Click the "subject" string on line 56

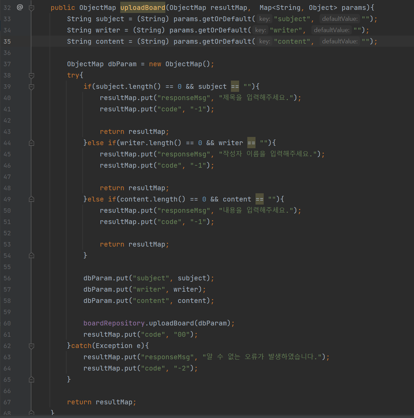pyautogui.click(x=151, y=278)
